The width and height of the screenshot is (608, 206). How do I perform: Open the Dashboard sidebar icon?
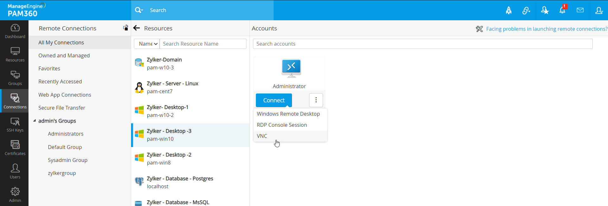tap(15, 31)
